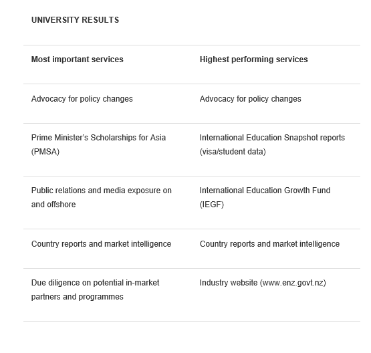Open the www.enz.govt.nz website reference
Image resolution: width=371 pixels, height=353 pixels.
coord(293,283)
